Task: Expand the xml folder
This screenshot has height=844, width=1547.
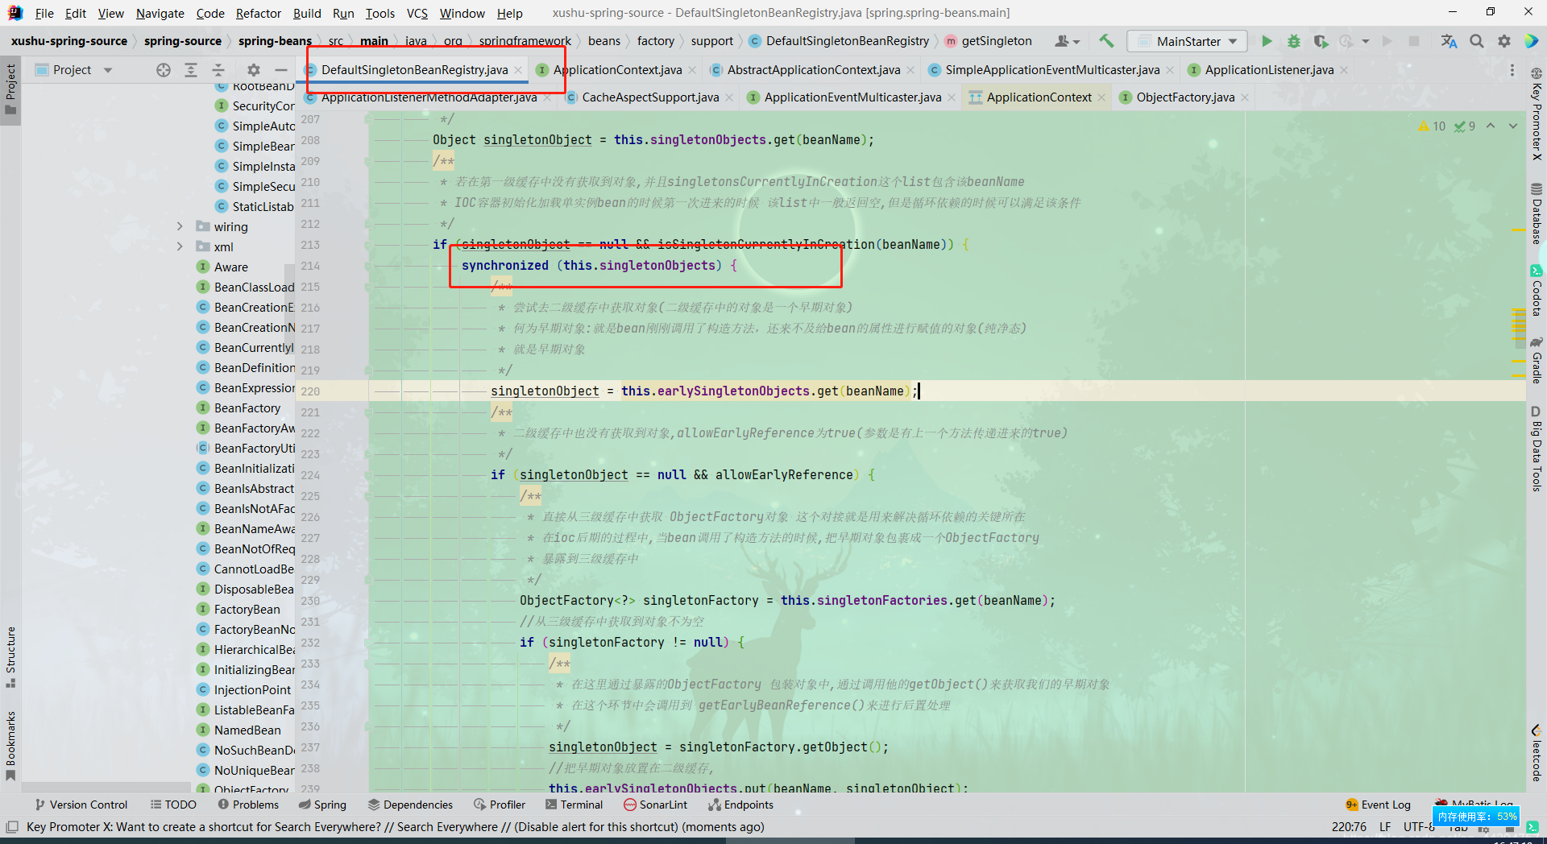Action: pyautogui.click(x=180, y=247)
